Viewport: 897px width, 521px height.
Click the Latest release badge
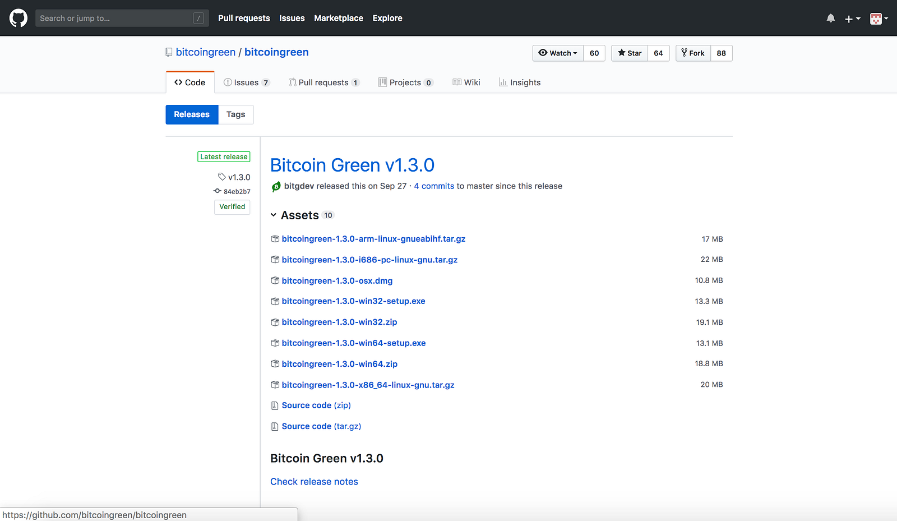point(224,157)
